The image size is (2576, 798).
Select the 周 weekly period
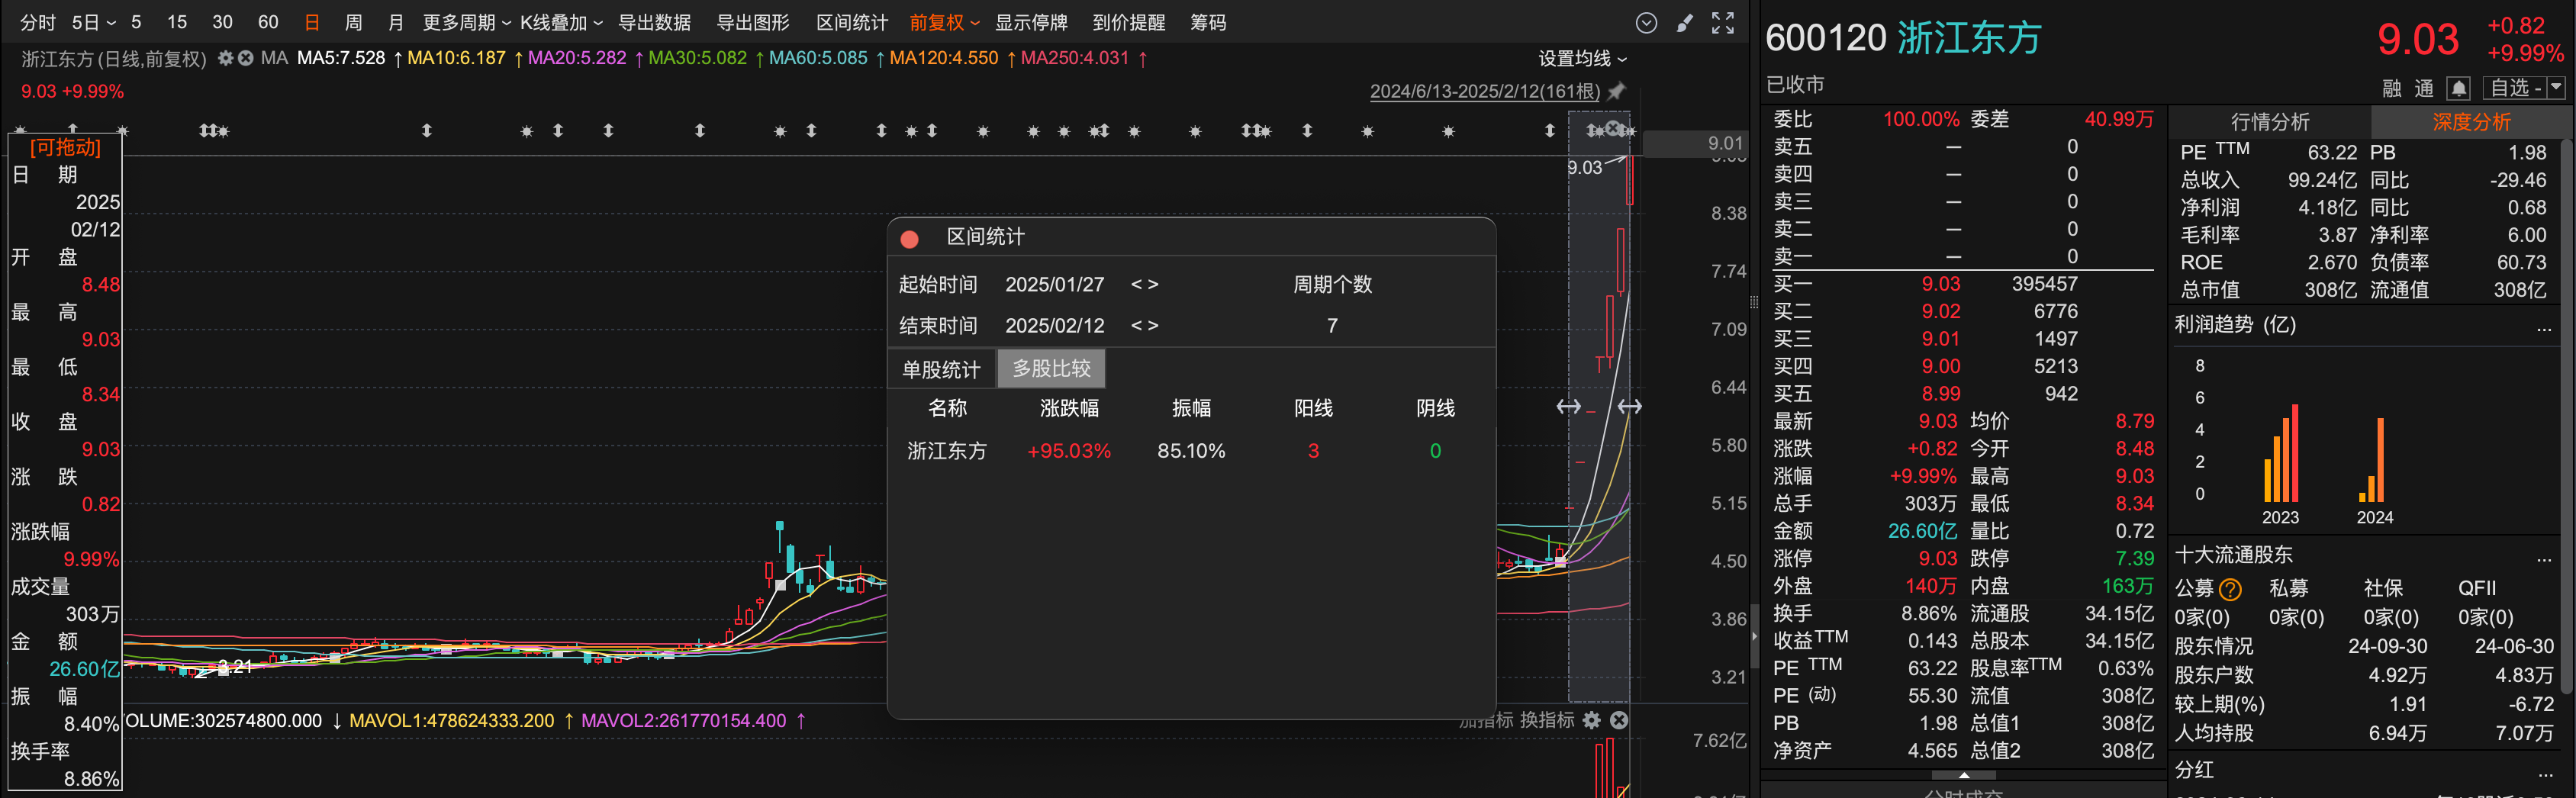coord(353,22)
